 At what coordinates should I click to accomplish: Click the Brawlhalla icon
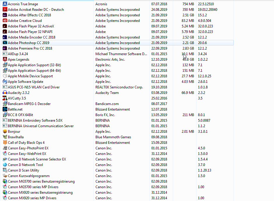5,137
